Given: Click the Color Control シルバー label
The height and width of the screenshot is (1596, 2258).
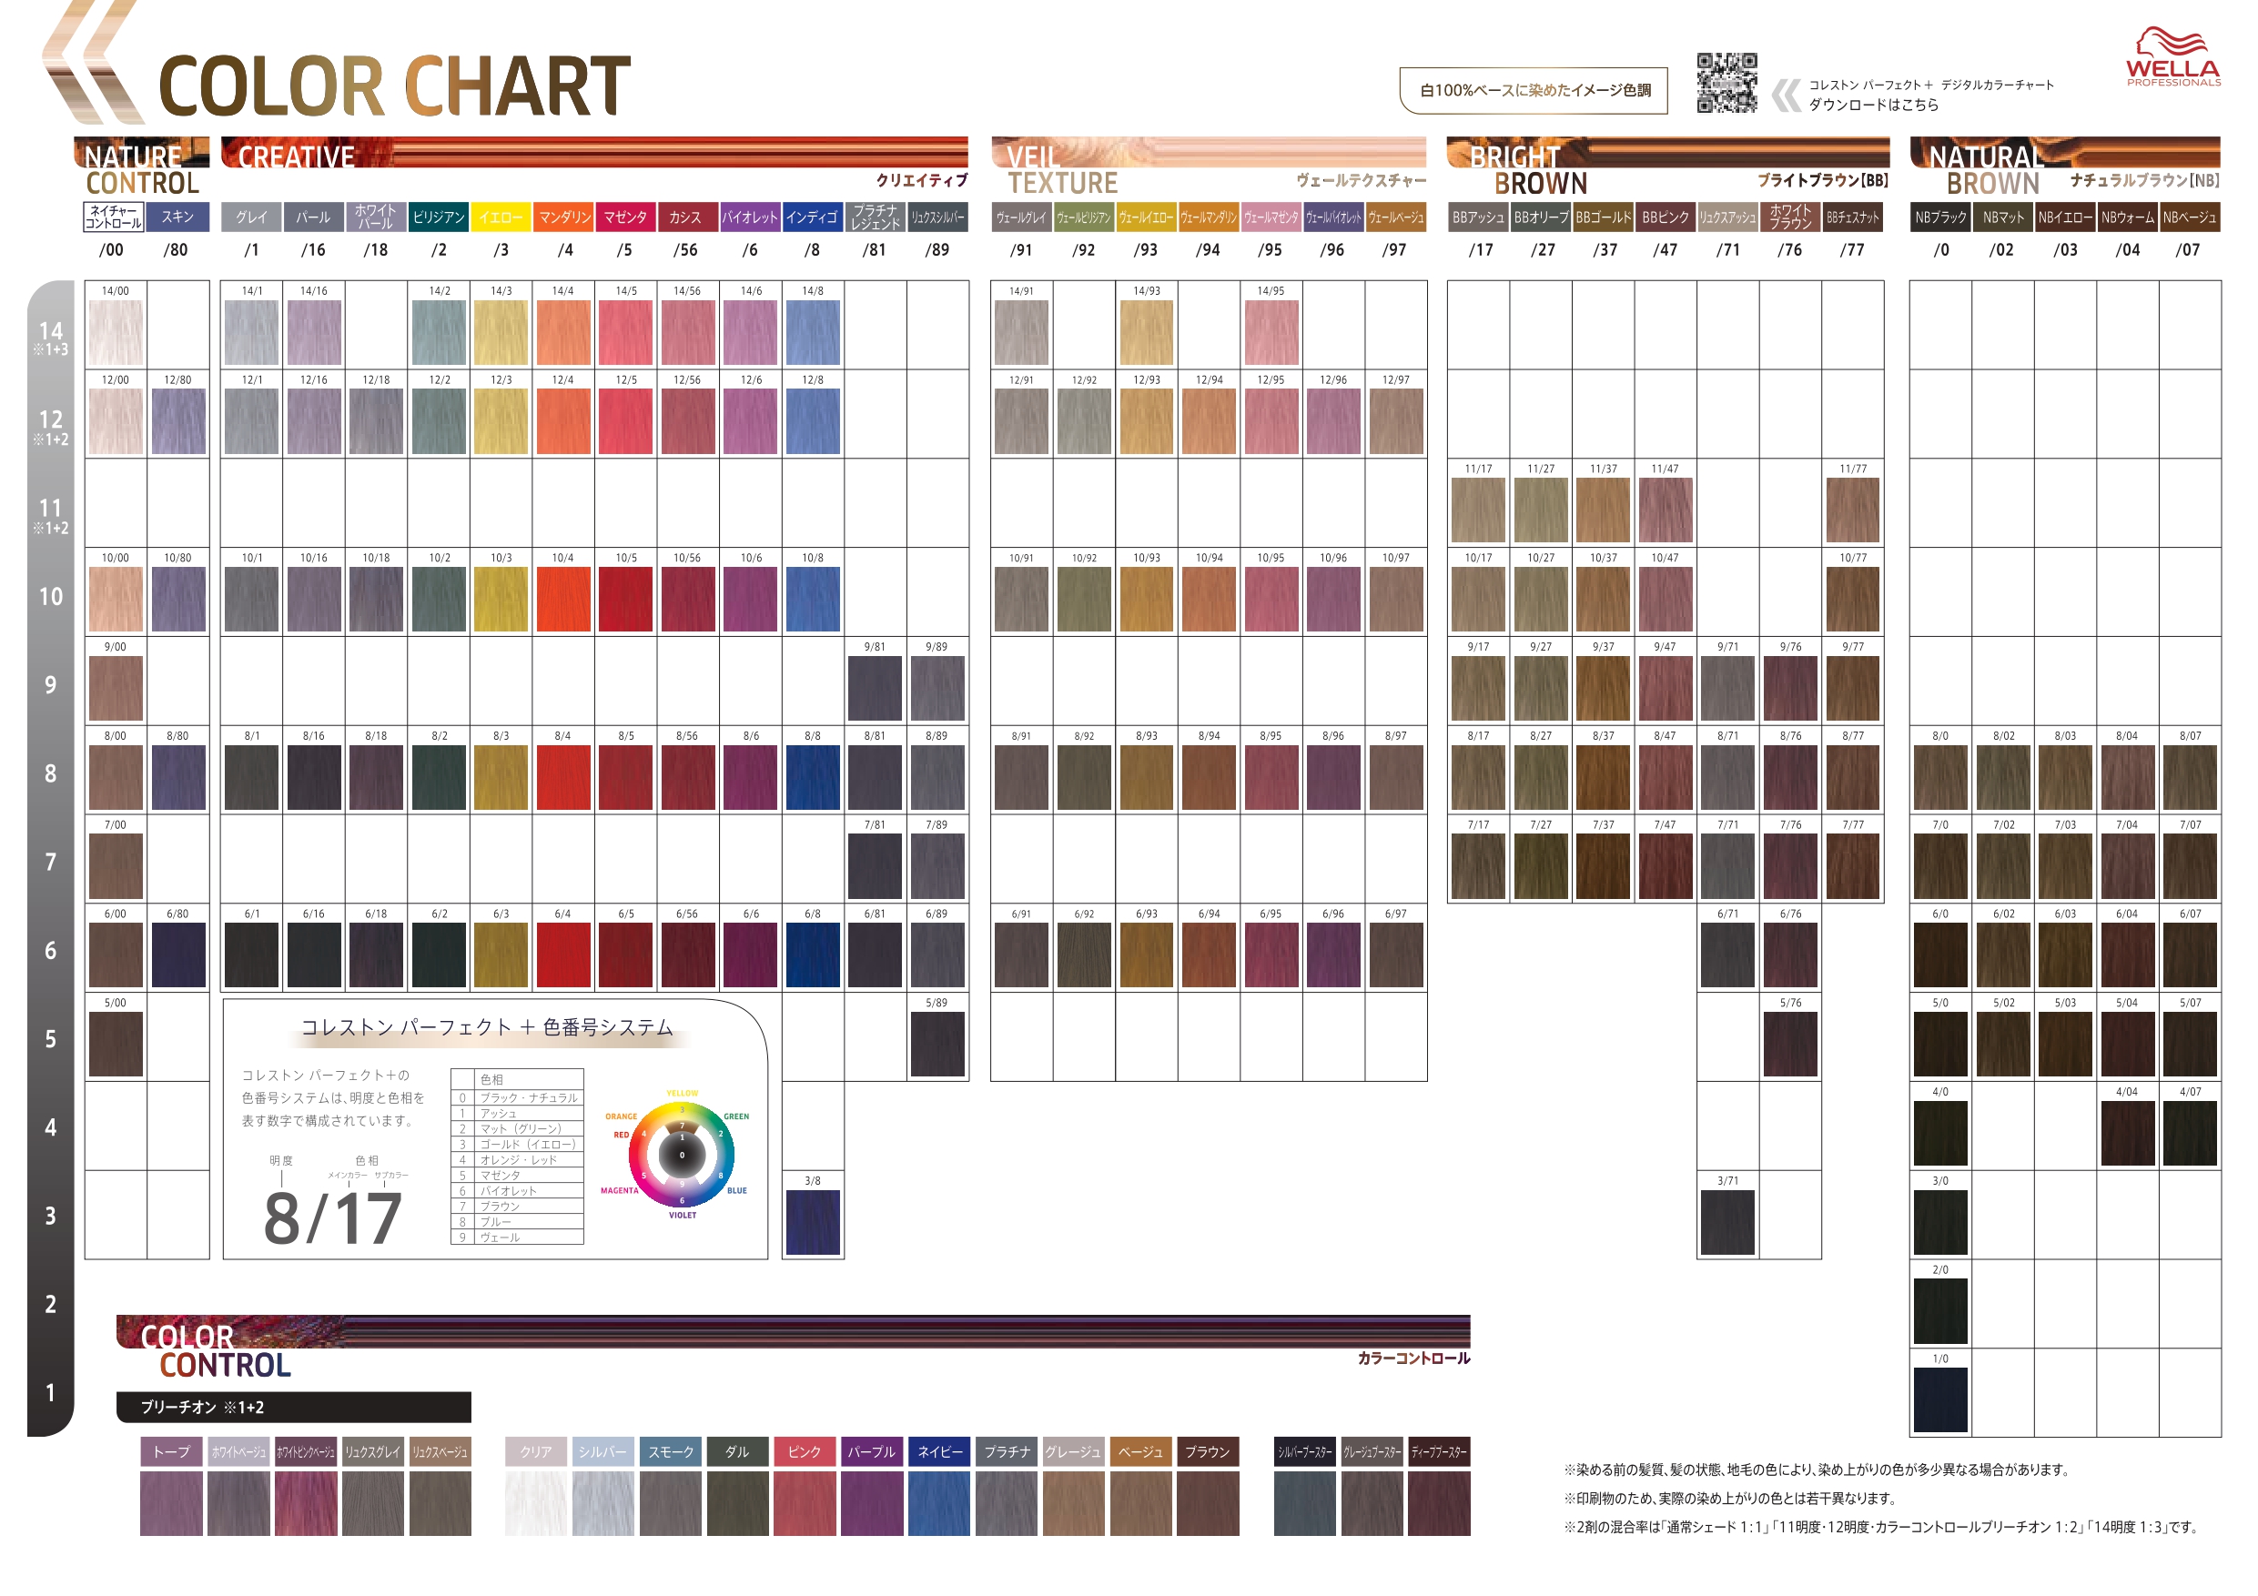Looking at the screenshot, I should pyautogui.click(x=602, y=1451).
